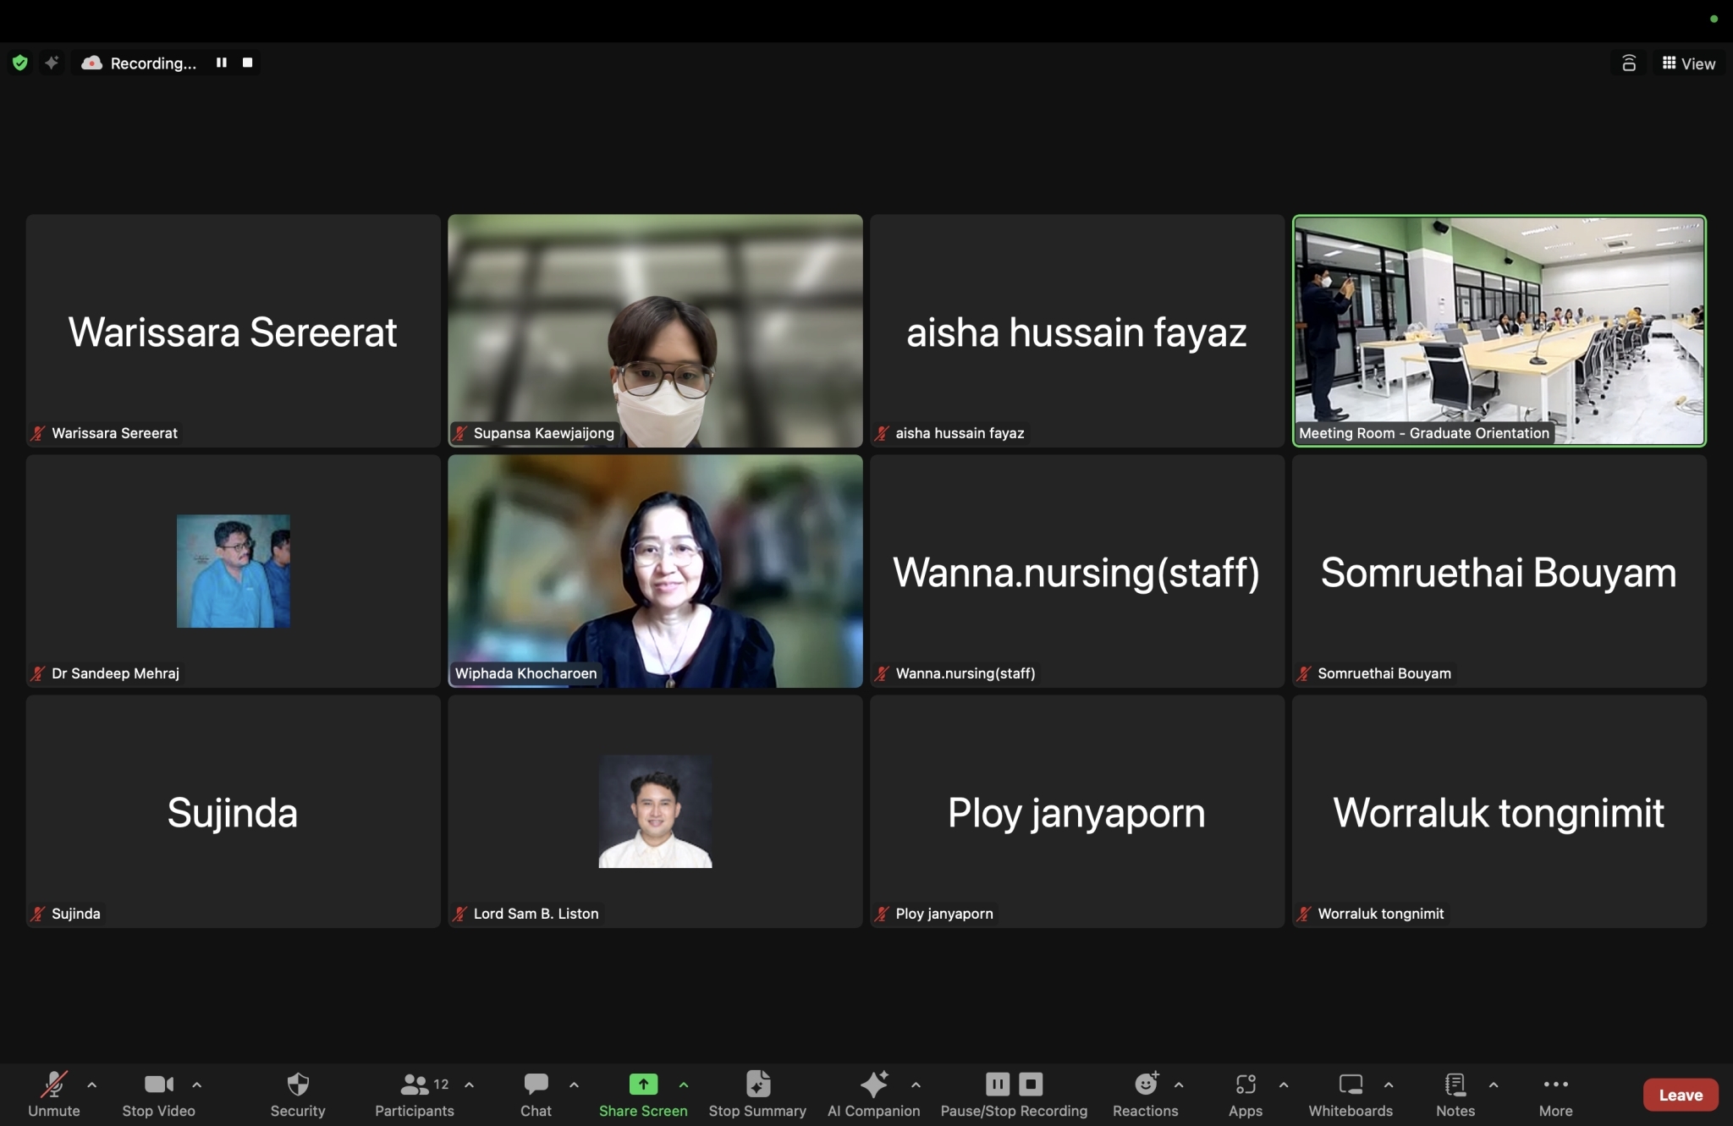1733x1126 pixels.
Task: Pause the recording in the top bar
Action: [x=222, y=63]
